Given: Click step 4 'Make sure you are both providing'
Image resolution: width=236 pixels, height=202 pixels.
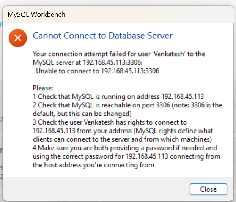Looking at the screenshot, I should click(125, 148).
